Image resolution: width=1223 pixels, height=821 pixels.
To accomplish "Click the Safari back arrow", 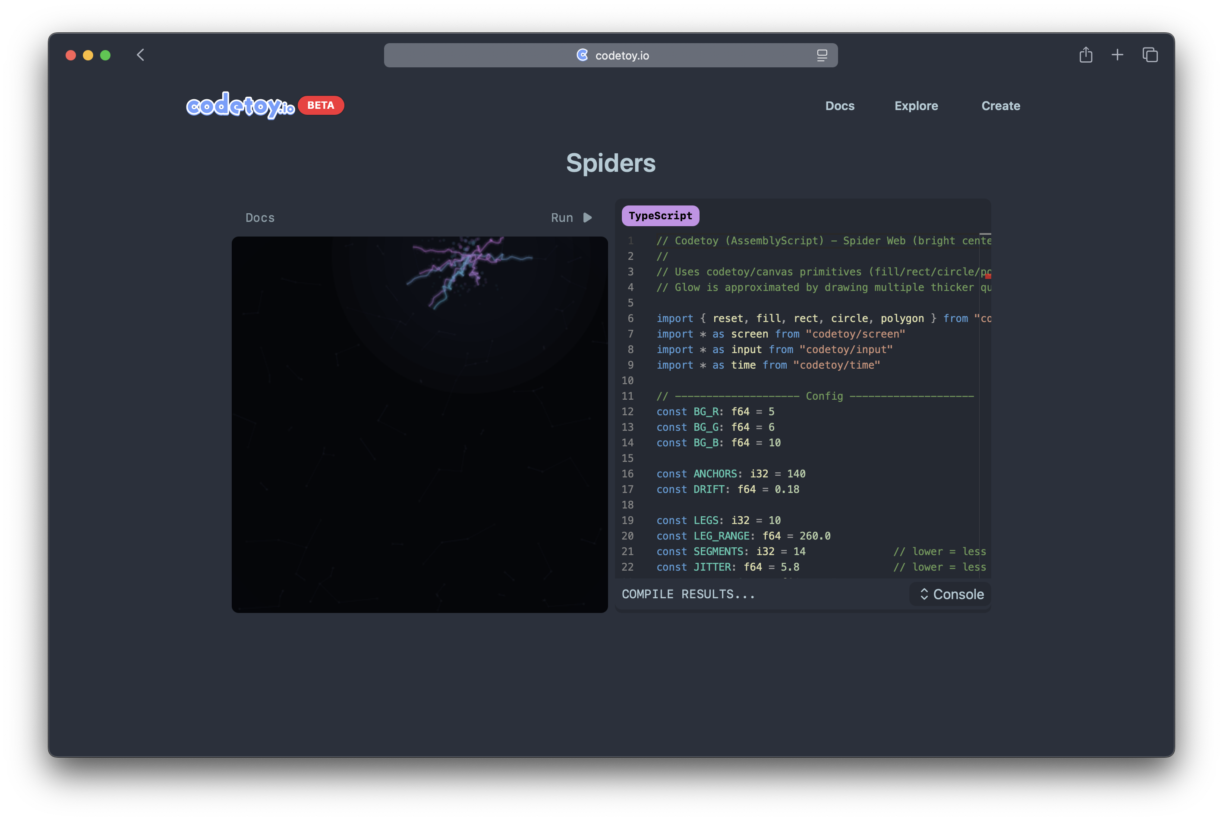I will 140,55.
